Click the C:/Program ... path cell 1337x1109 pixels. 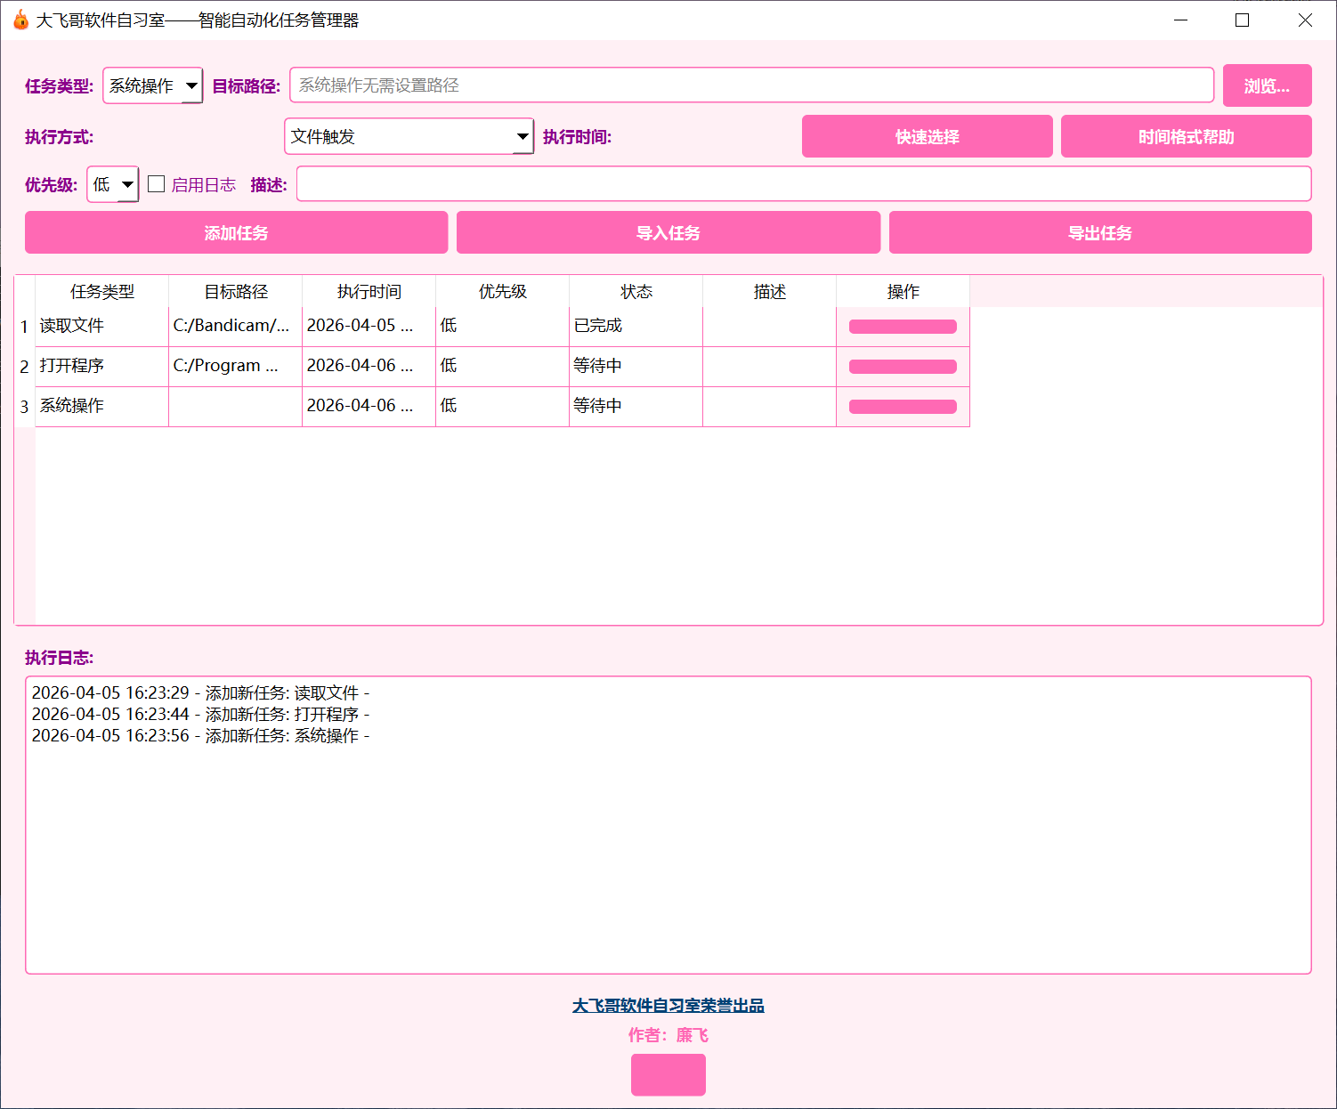tap(236, 367)
